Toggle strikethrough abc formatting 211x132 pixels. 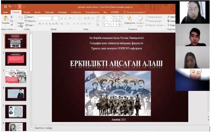point(53,24)
